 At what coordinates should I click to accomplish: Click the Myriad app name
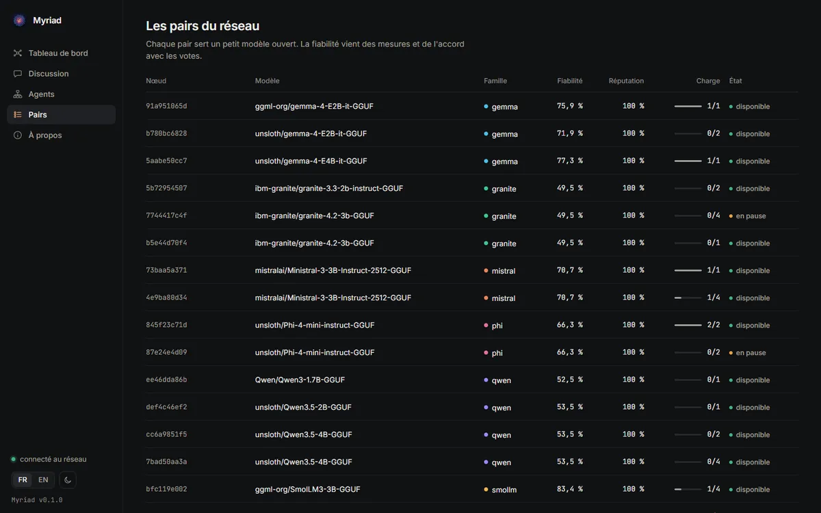[x=47, y=21]
